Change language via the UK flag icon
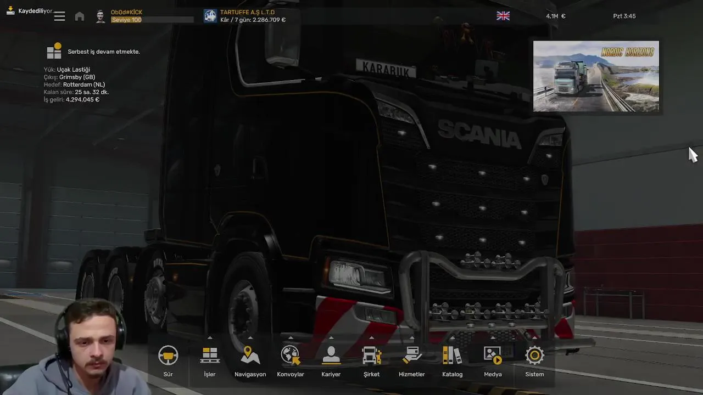 click(x=503, y=16)
